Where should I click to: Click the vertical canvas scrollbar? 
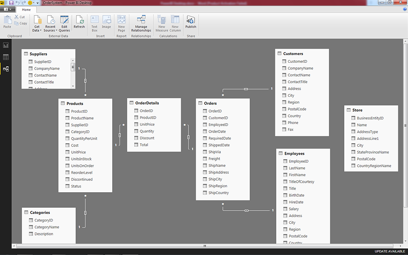point(406,125)
